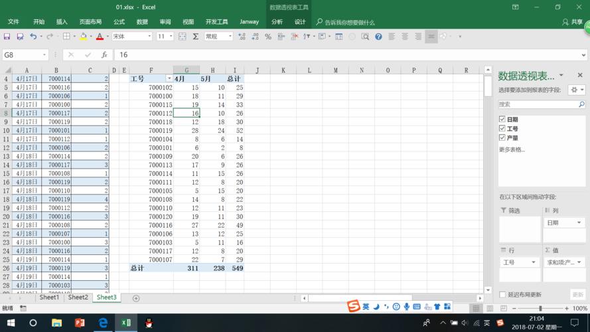This screenshot has height=332, width=590.
Task: Open the 常规 number format dropdown
Action: click(x=230, y=37)
